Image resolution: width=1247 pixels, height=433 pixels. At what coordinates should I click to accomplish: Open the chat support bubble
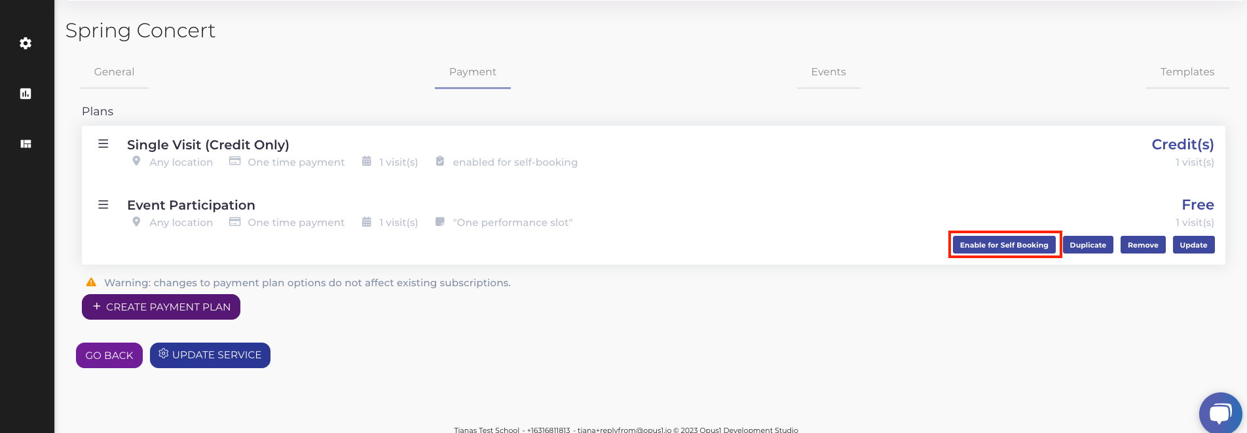tap(1219, 413)
